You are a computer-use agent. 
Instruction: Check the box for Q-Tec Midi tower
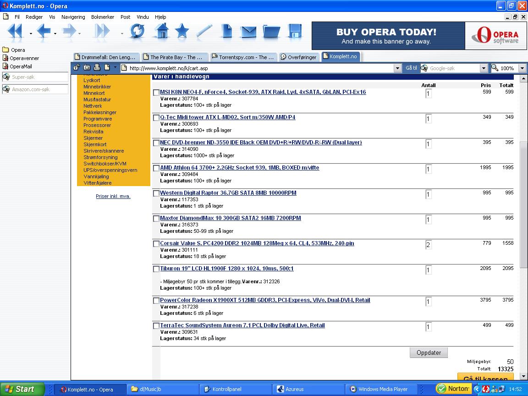156,117
